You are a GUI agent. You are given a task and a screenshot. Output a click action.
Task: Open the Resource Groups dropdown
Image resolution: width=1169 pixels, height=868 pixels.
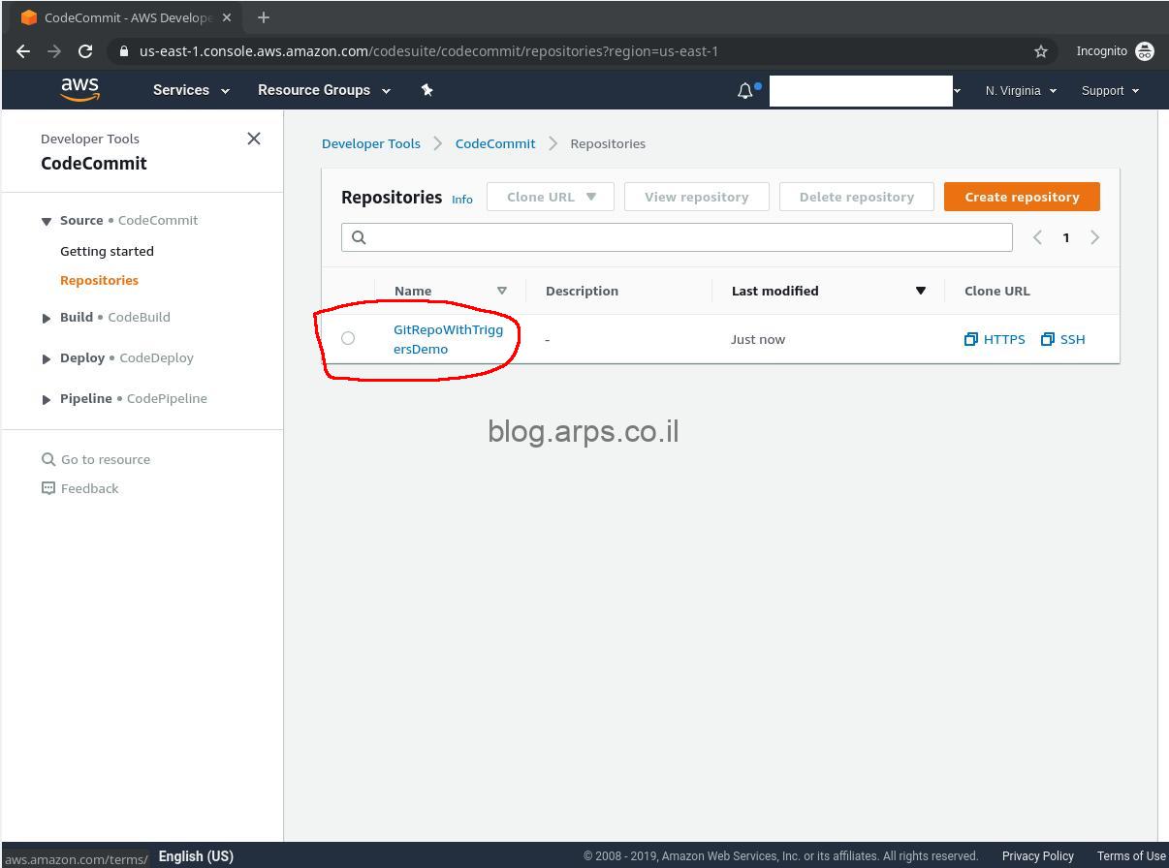pyautogui.click(x=324, y=90)
